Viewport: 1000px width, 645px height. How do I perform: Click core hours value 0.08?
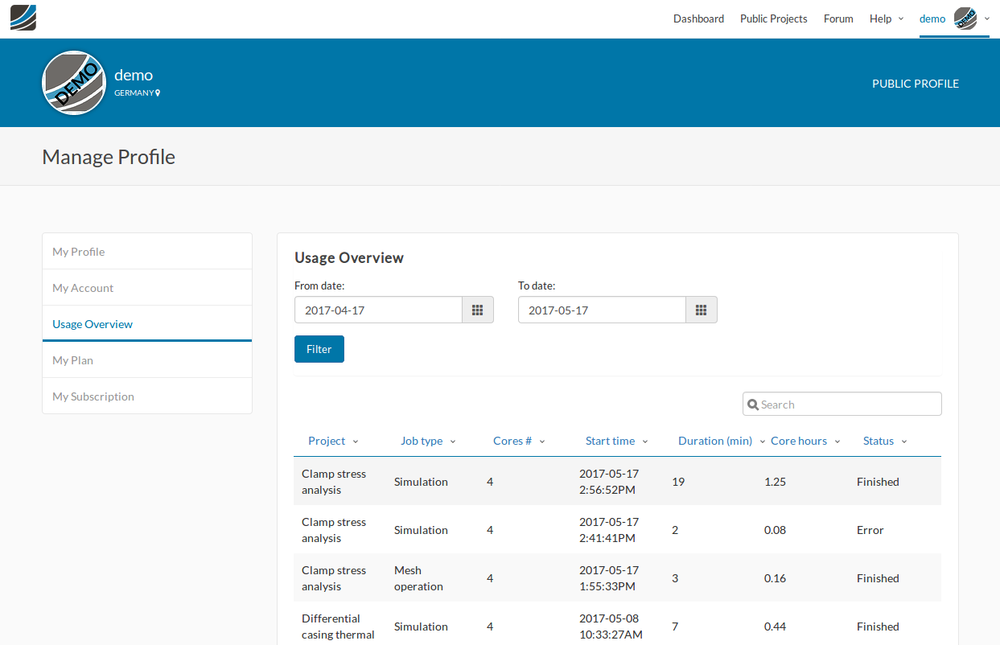(775, 530)
